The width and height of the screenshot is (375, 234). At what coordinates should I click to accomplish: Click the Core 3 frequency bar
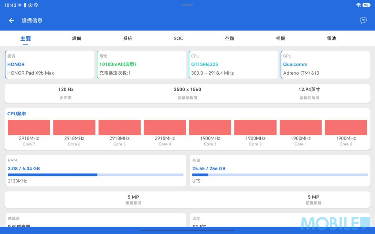(x=210, y=127)
